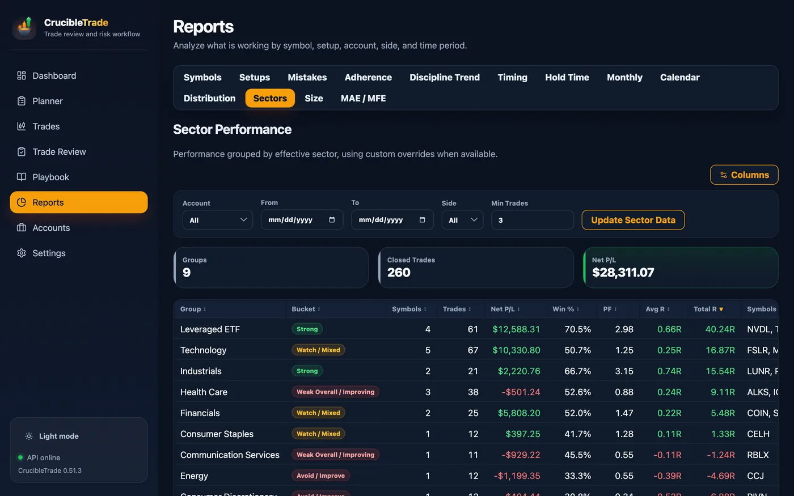
Task: Click the sliders icon in Columns button
Action: tap(724, 175)
